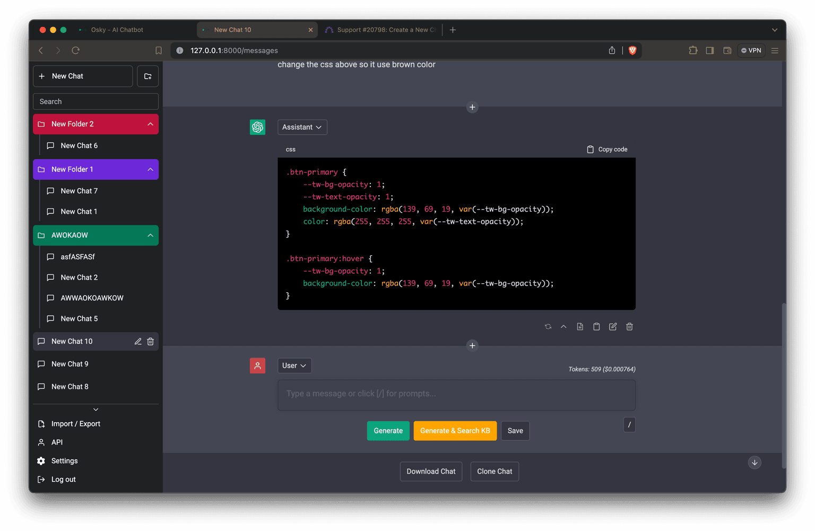Image resolution: width=815 pixels, height=531 pixels.
Task: Select the edit pencil icon beneath the code block
Action: click(x=613, y=326)
